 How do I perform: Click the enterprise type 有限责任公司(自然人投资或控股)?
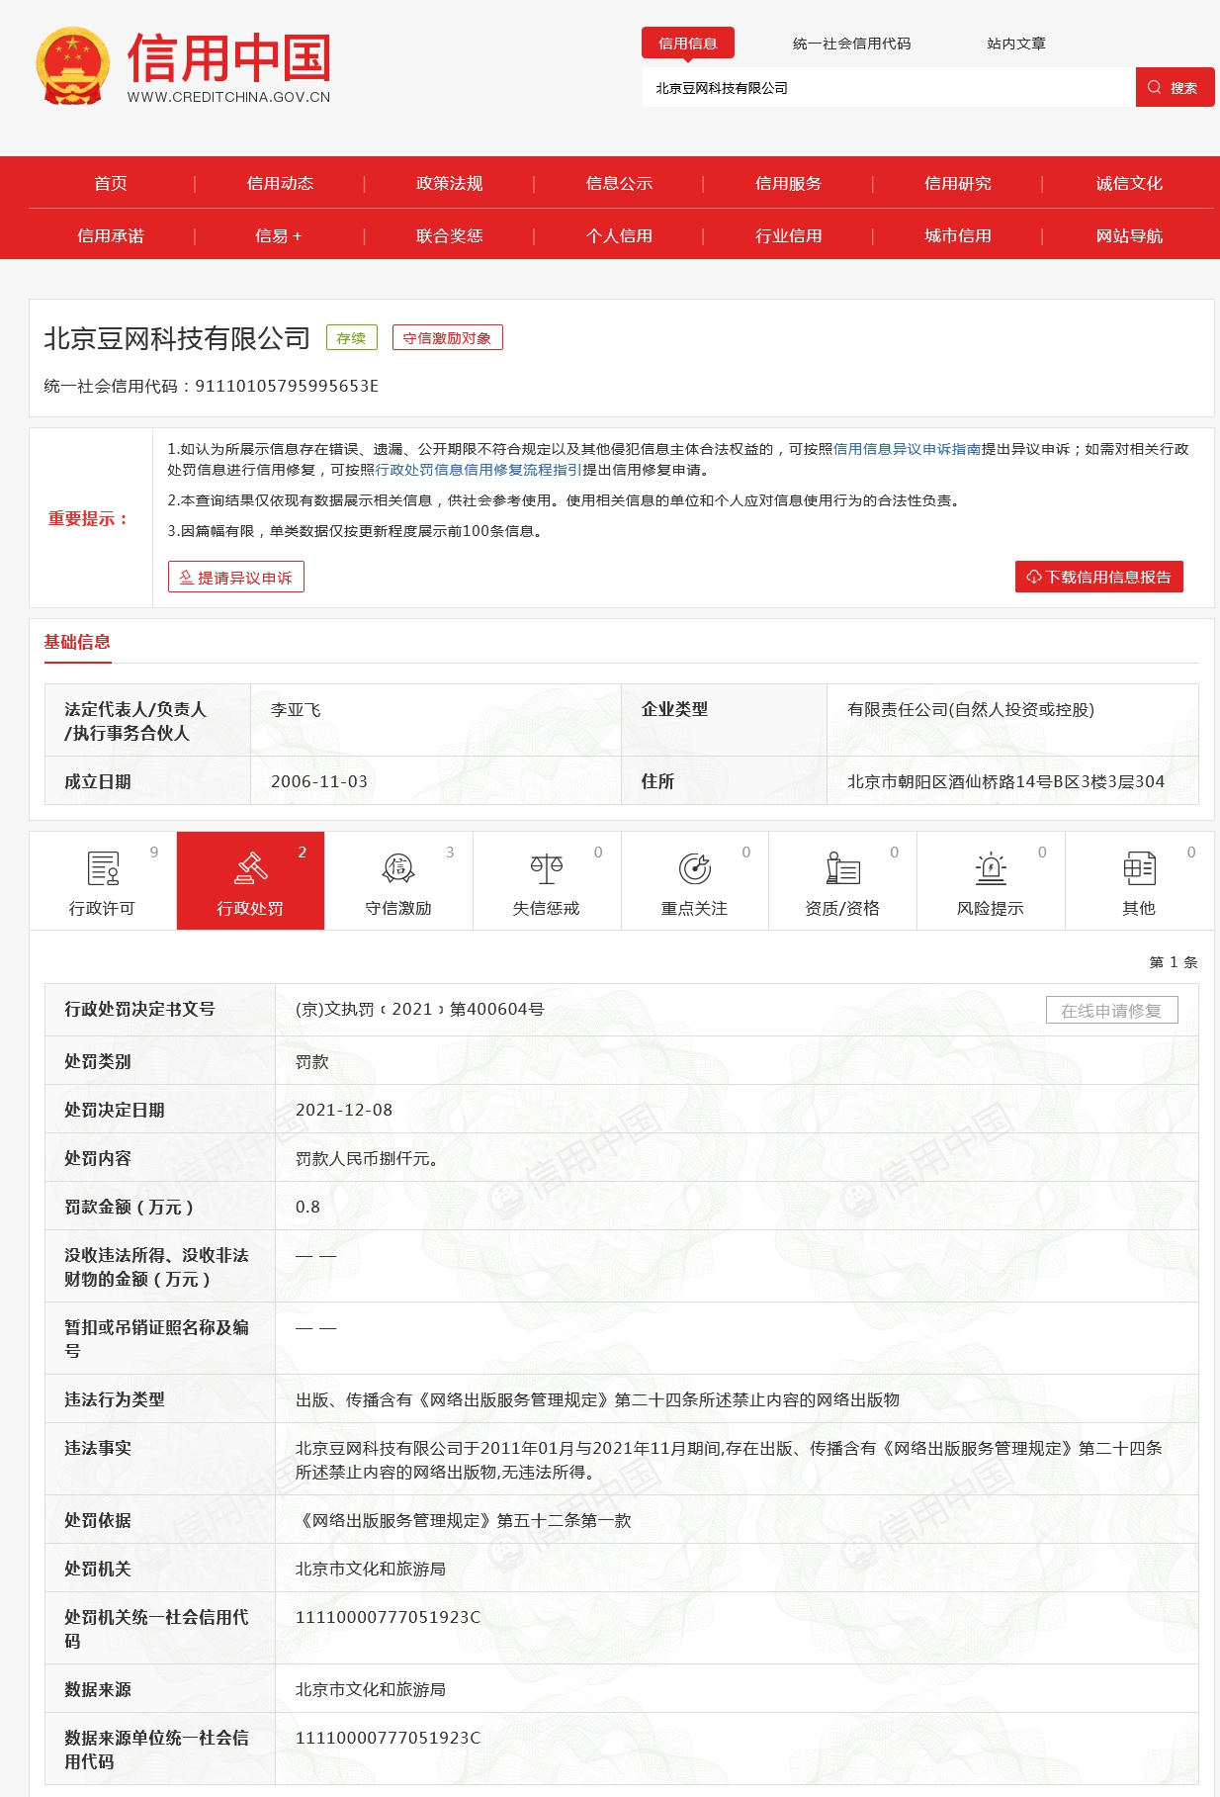click(971, 709)
